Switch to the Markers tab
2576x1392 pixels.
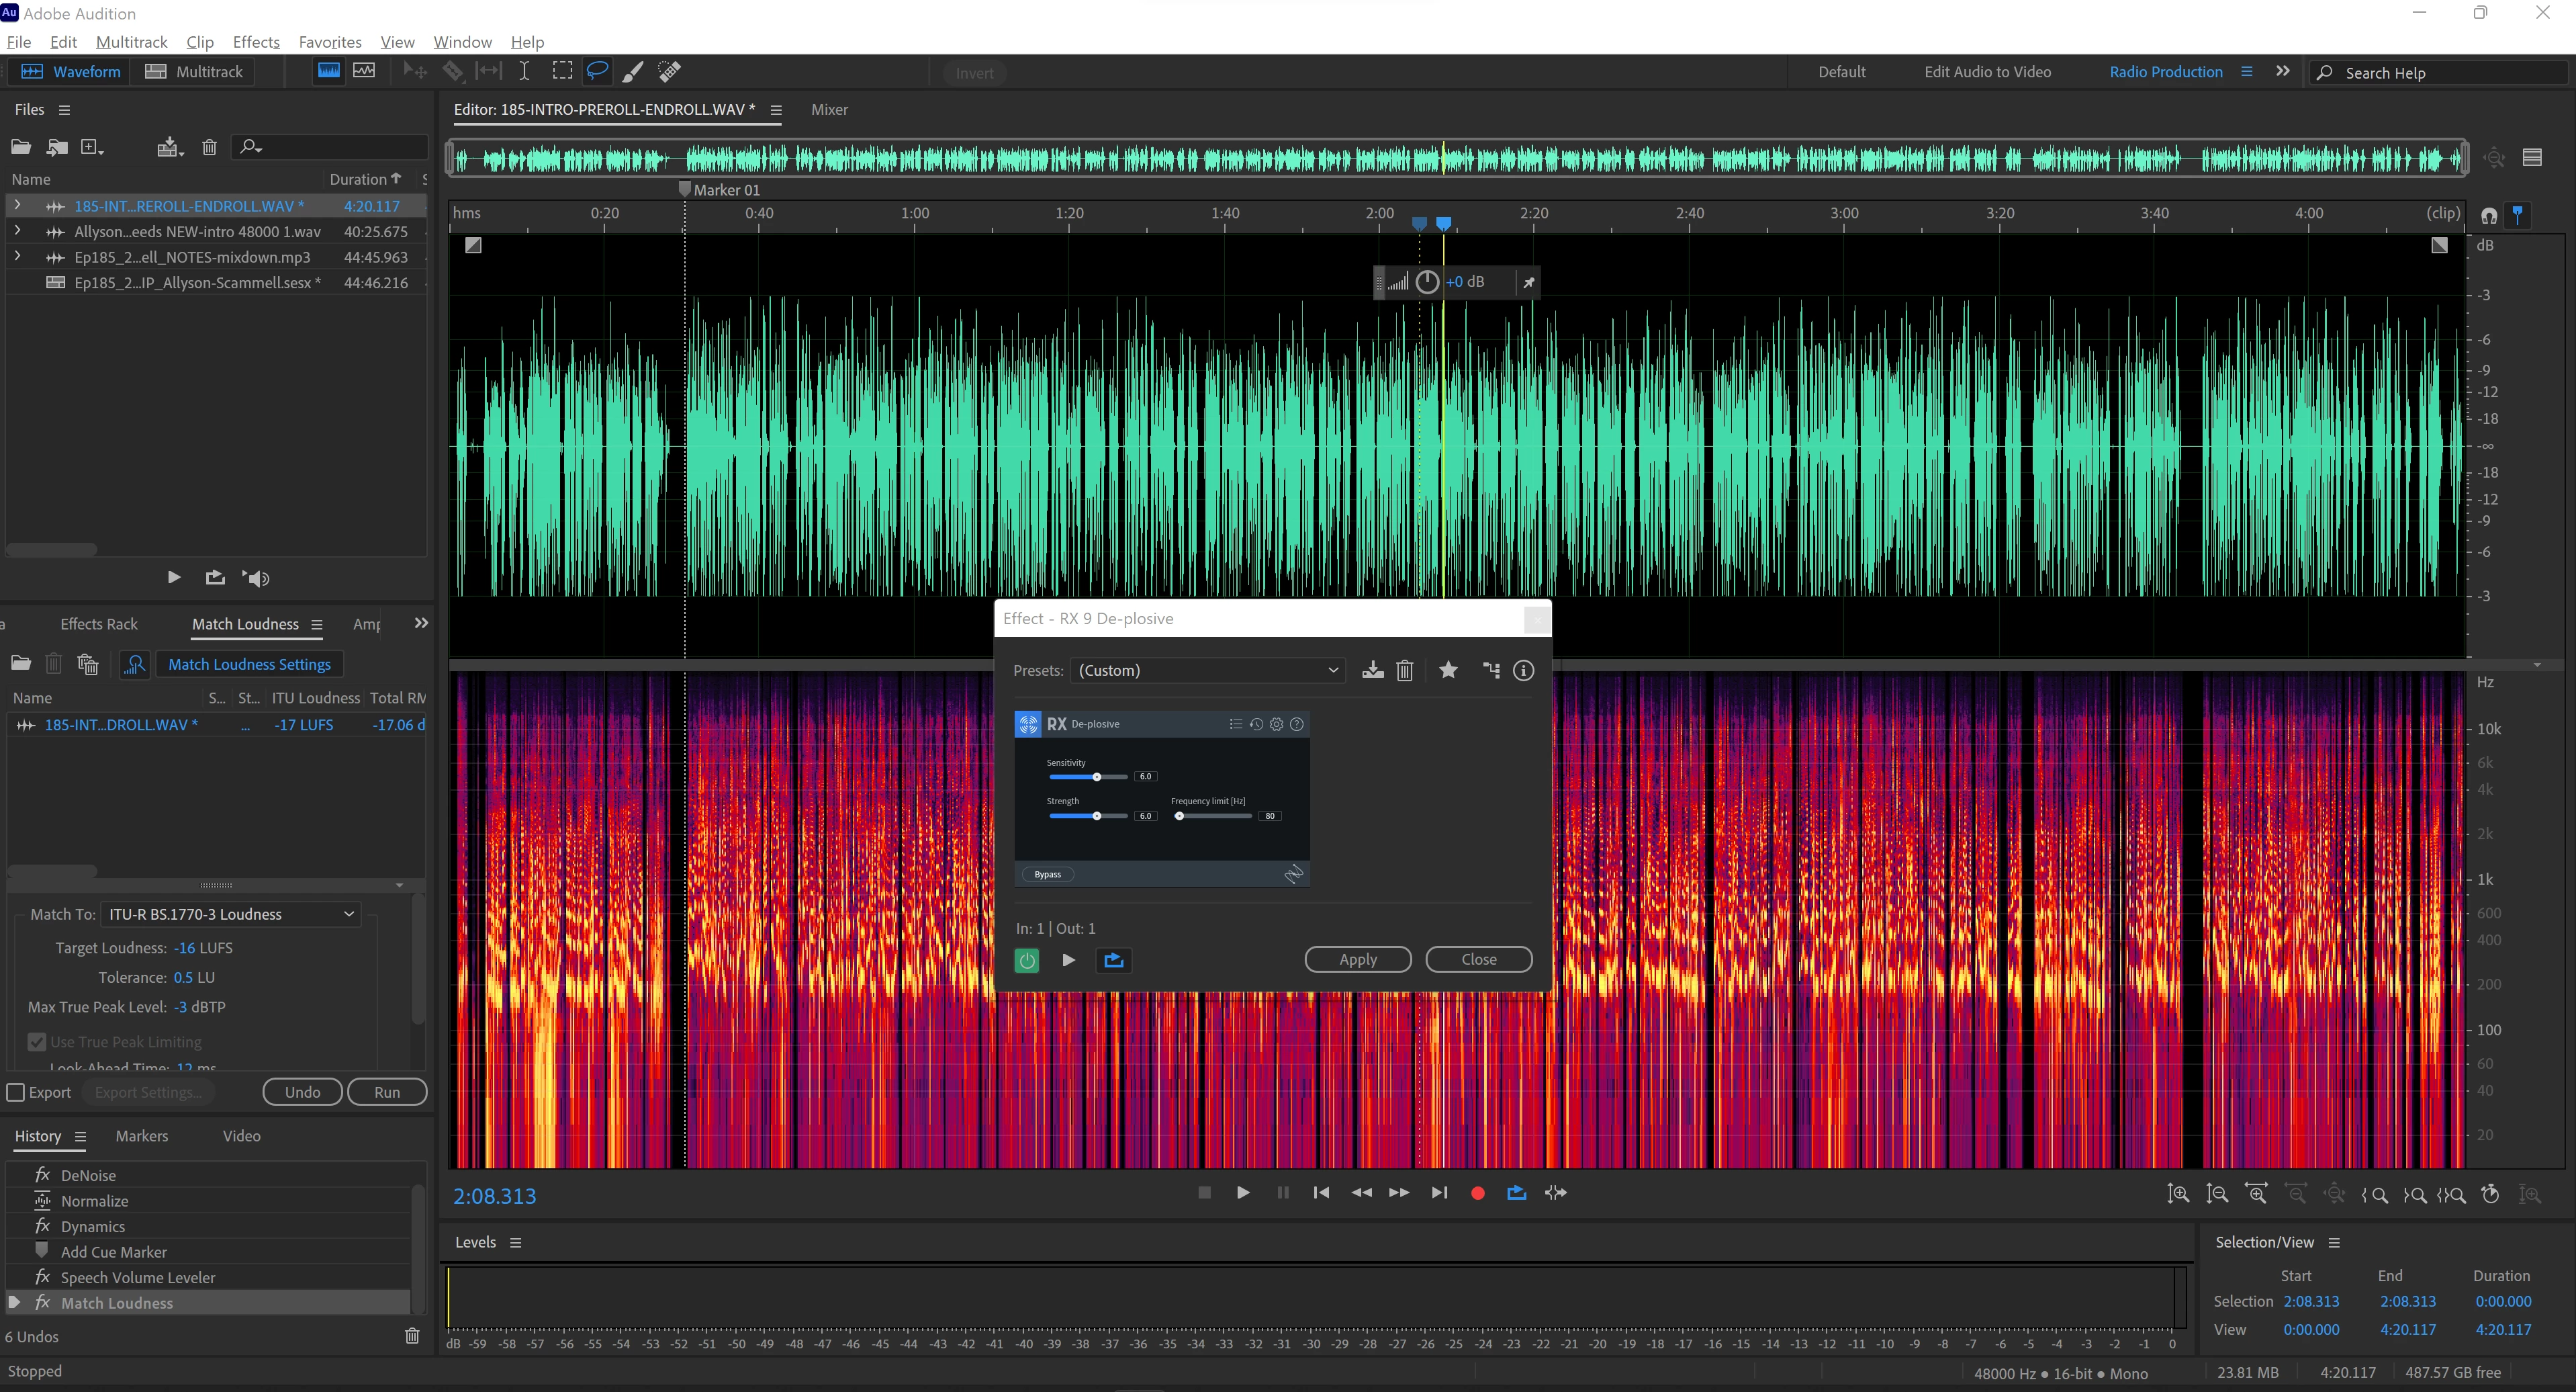pos(141,1136)
